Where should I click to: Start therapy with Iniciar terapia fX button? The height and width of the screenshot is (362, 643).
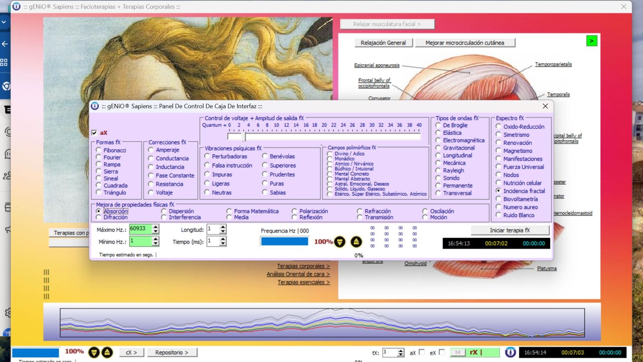pos(510,230)
